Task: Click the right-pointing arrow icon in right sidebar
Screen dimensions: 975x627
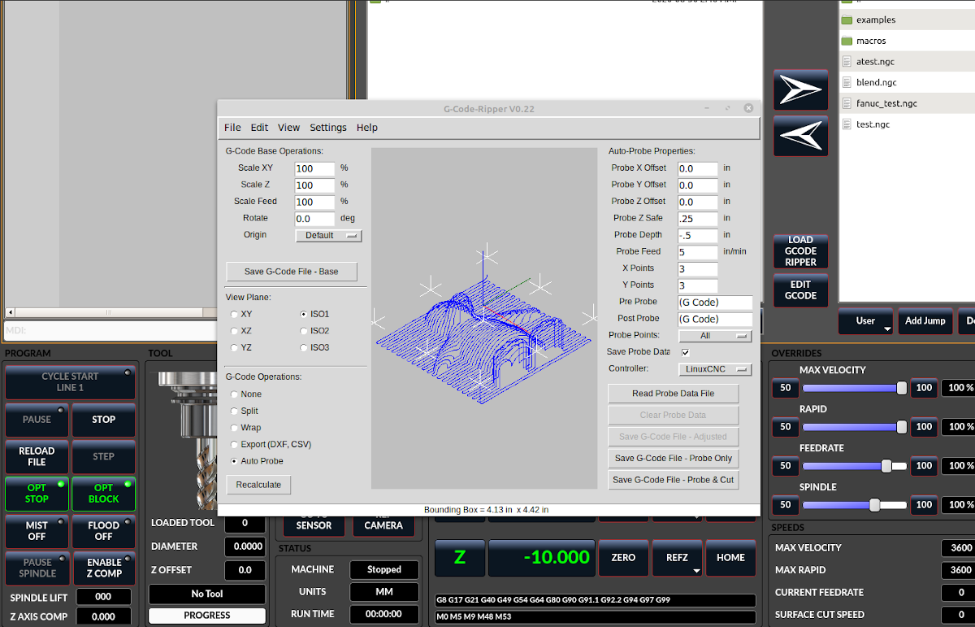Action: (800, 89)
